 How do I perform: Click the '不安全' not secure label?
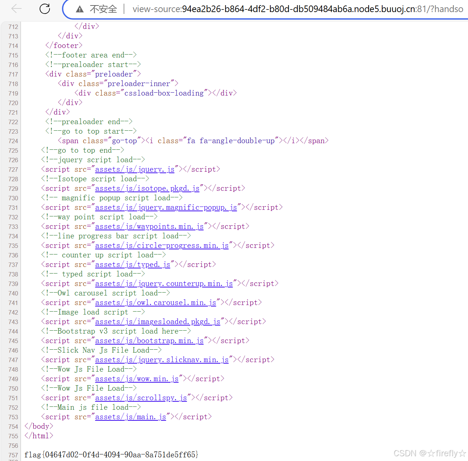[103, 9]
